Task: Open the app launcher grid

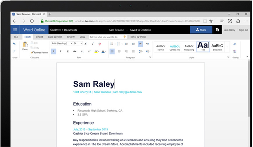Action: click(x=15, y=30)
